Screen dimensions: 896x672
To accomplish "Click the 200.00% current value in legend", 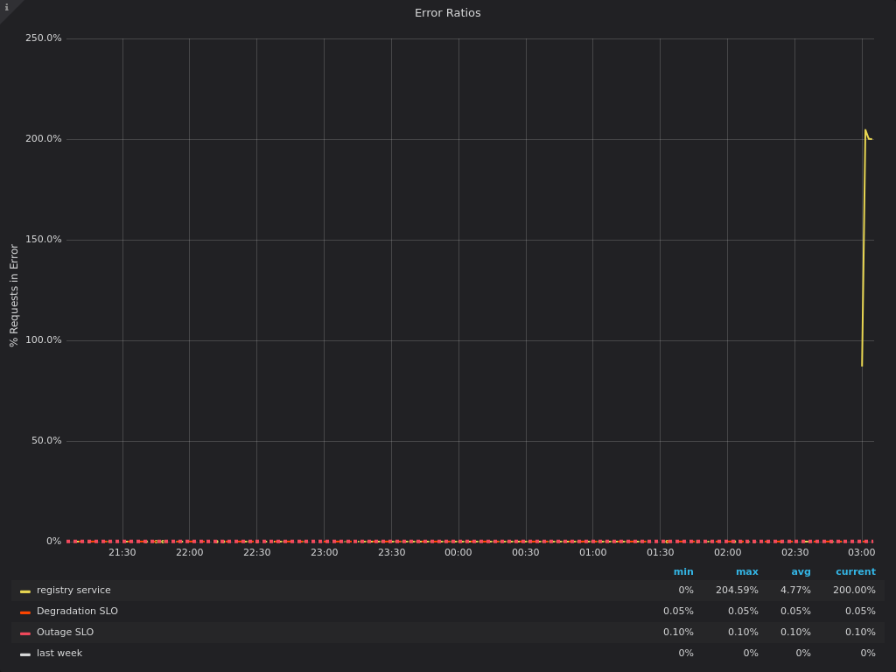I will (x=854, y=591).
